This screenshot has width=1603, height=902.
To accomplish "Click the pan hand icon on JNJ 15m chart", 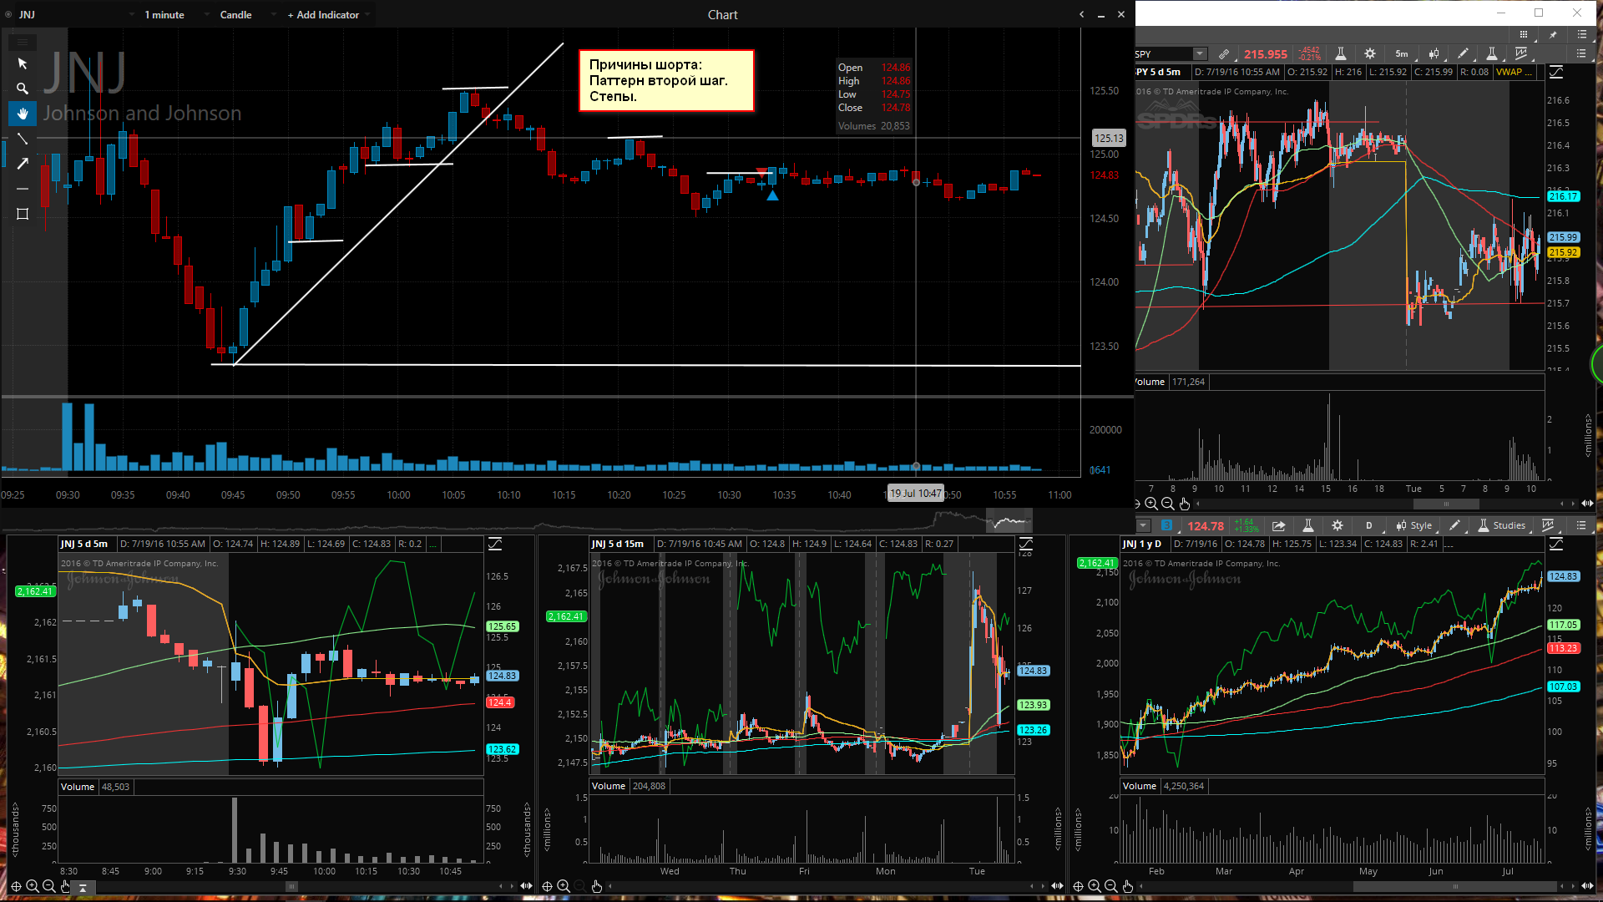I will (597, 886).
